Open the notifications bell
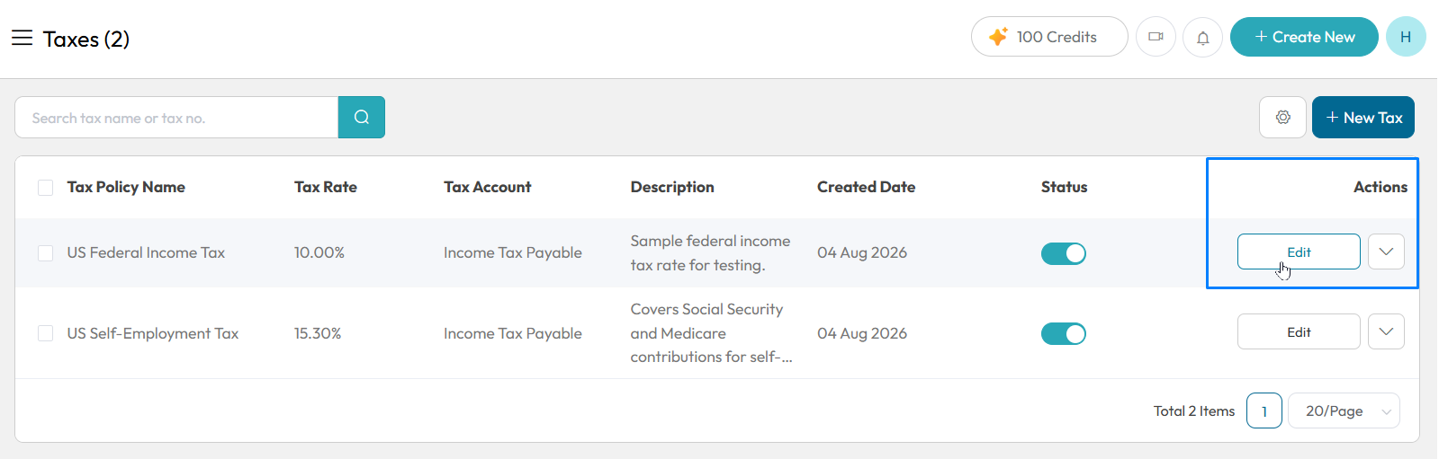This screenshot has width=1439, height=459. (x=1203, y=37)
